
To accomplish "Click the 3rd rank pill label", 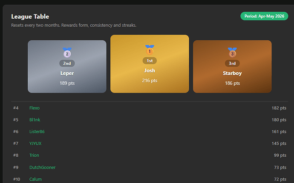I will 232,63.
